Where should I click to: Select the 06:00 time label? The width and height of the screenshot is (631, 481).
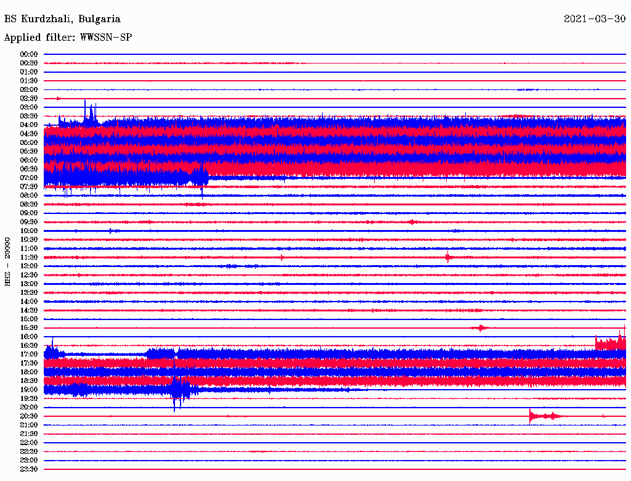(x=29, y=160)
